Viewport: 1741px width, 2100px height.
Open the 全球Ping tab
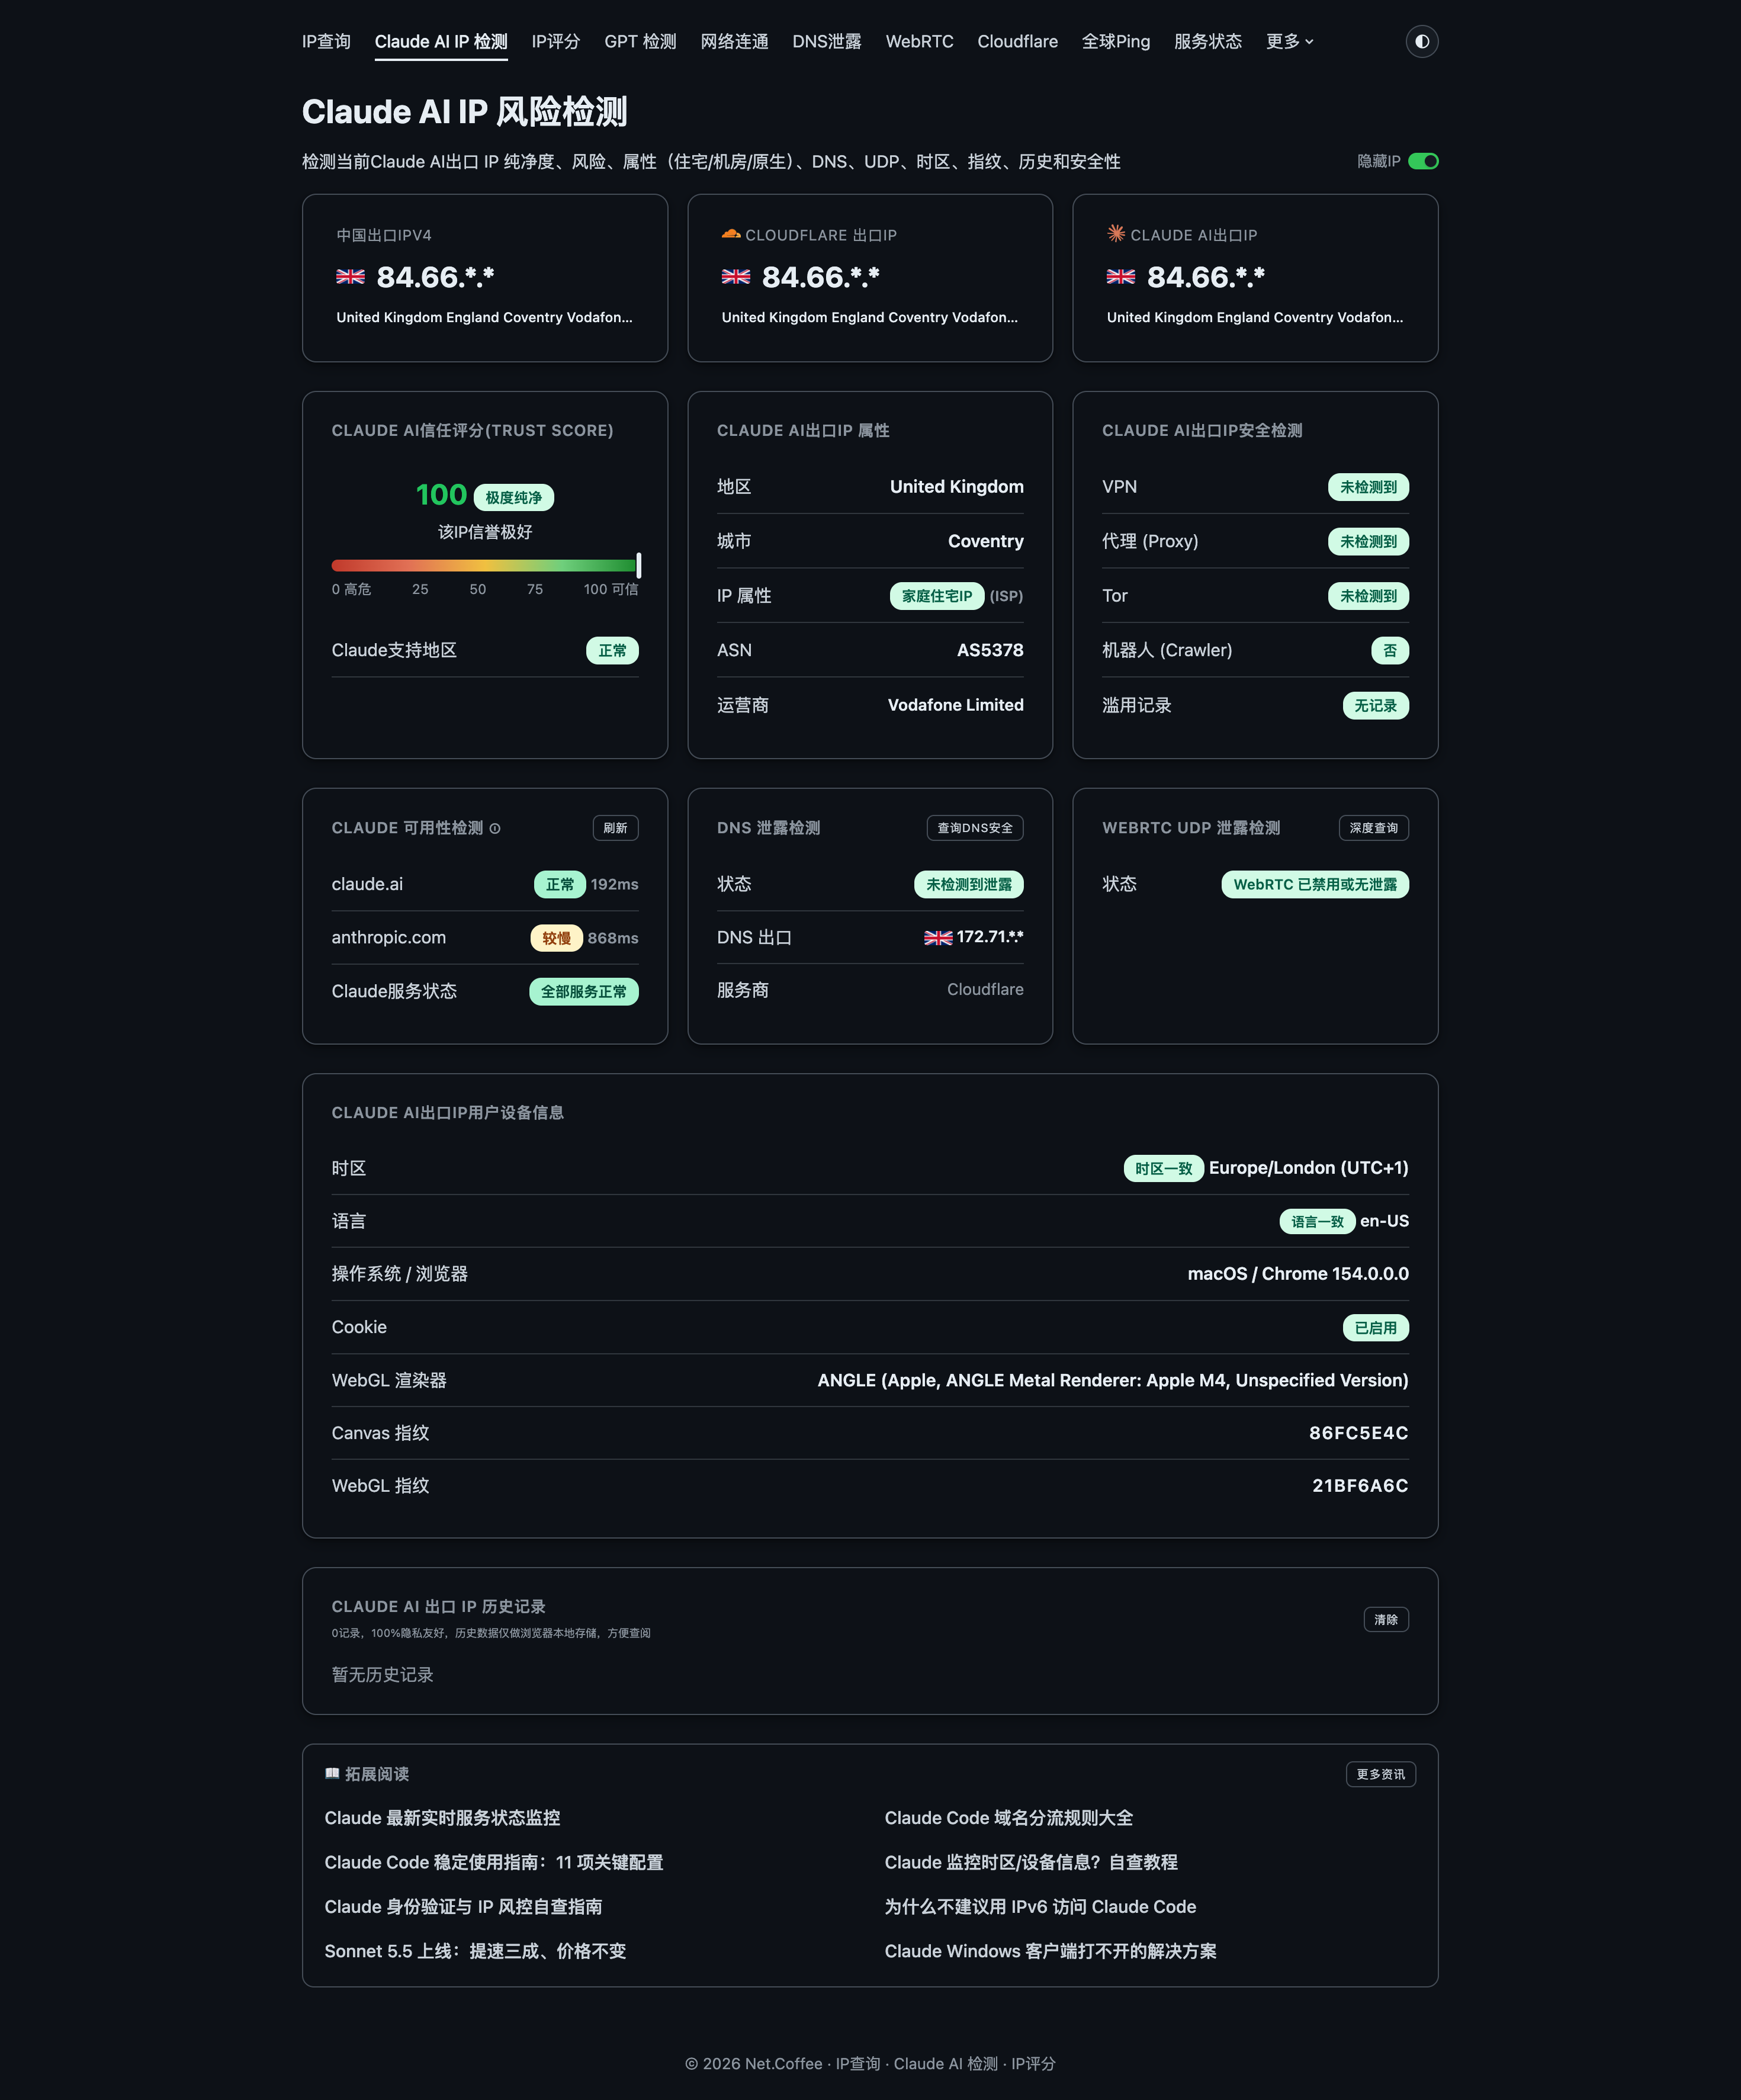pyautogui.click(x=1116, y=41)
